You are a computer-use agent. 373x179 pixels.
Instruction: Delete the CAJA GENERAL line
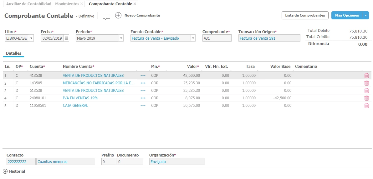(366, 106)
